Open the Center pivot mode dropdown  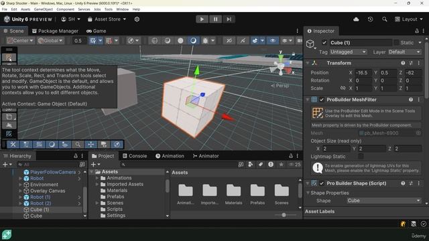click(x=20, y=40)
